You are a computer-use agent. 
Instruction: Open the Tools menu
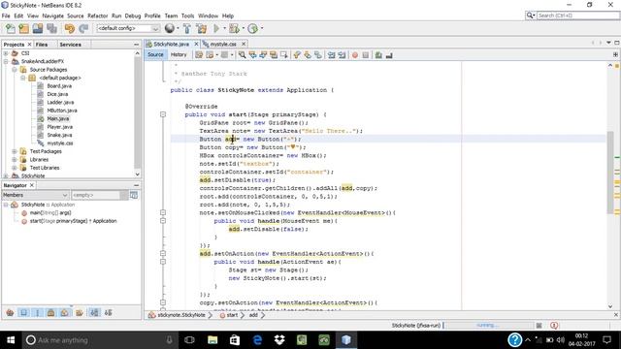[187, 16]
